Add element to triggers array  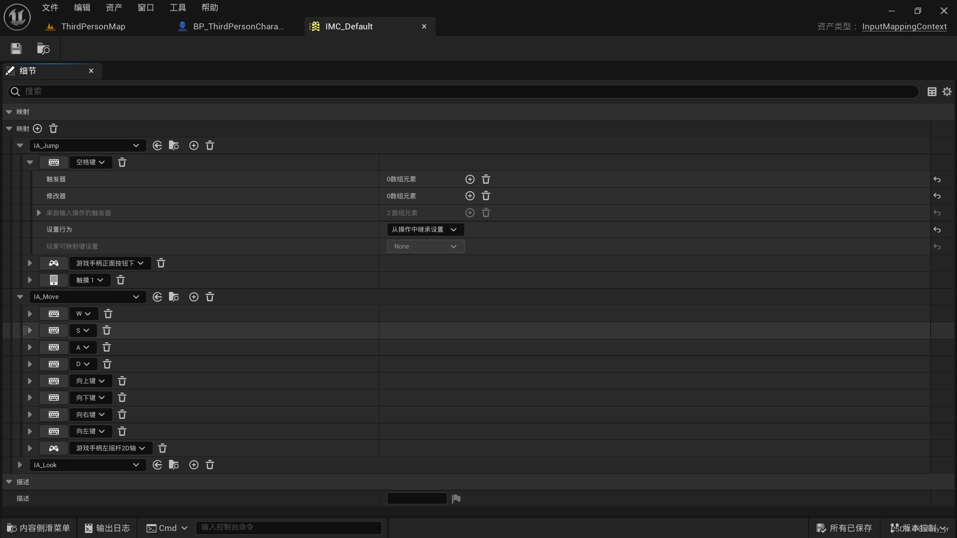pos(470,179)
